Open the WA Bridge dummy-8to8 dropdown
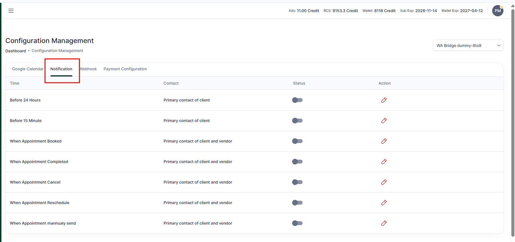Viewport: 515px width, 242px height. [468, 46]
